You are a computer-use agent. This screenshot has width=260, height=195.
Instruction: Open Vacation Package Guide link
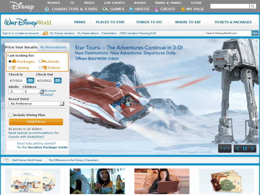click(48, 147)
